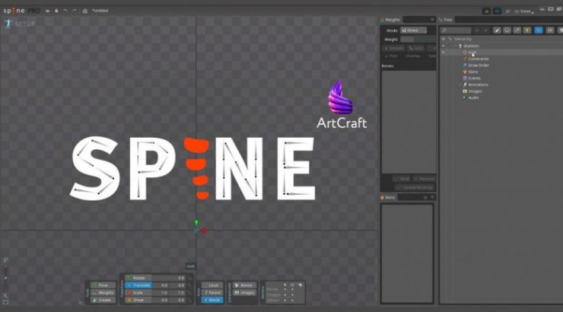Select Events node in the Tree
This screenshot has height=312, width=563.
pyautogui.click(x=472, y=78)
